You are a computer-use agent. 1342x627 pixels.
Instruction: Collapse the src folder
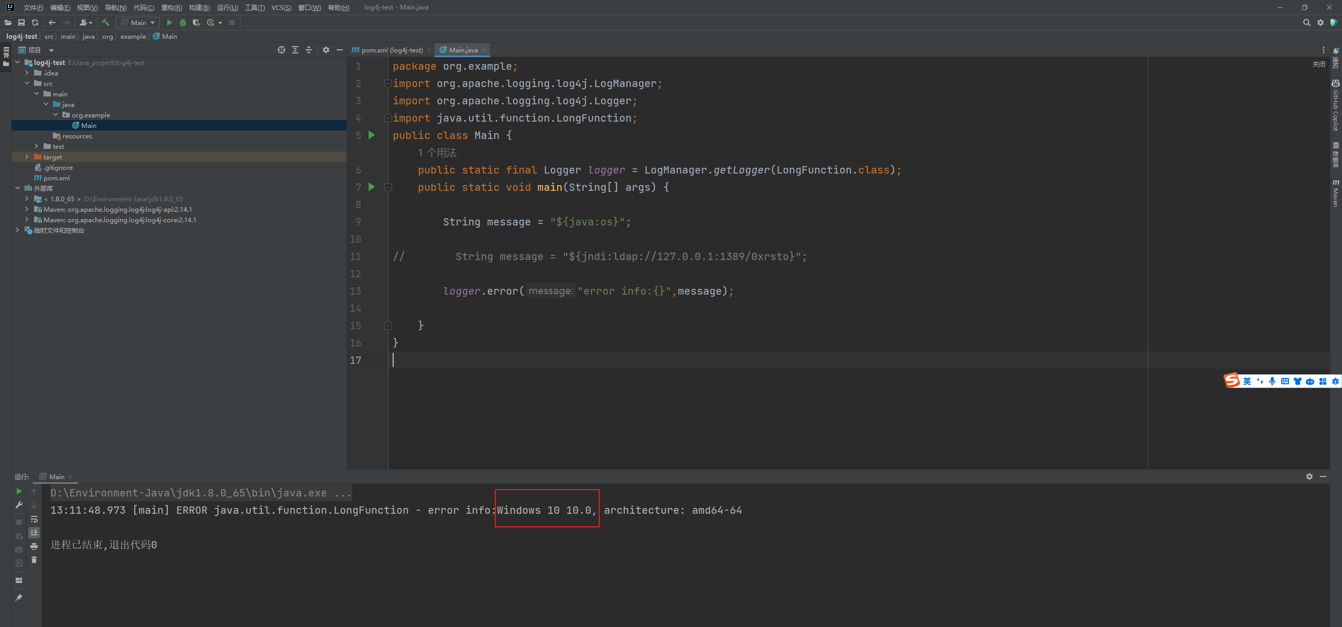pos(27,83)
